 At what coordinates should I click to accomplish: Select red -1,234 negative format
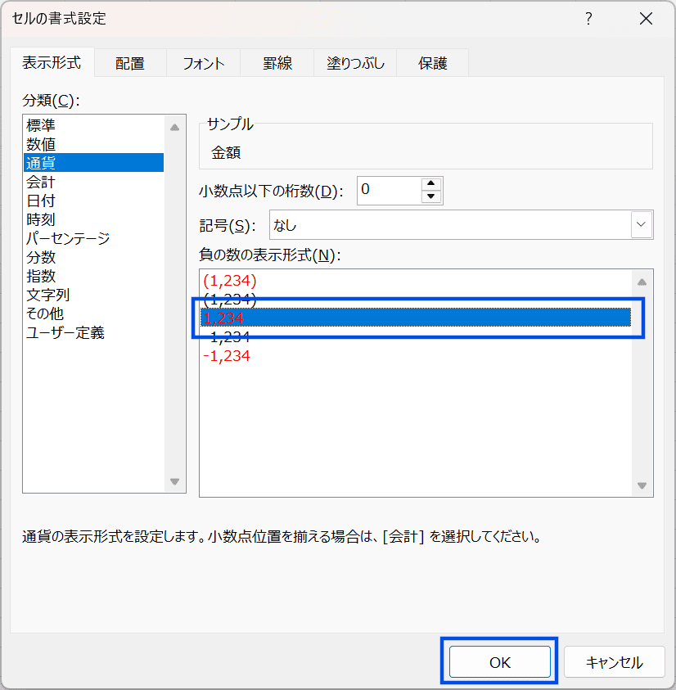pos(227,356)
